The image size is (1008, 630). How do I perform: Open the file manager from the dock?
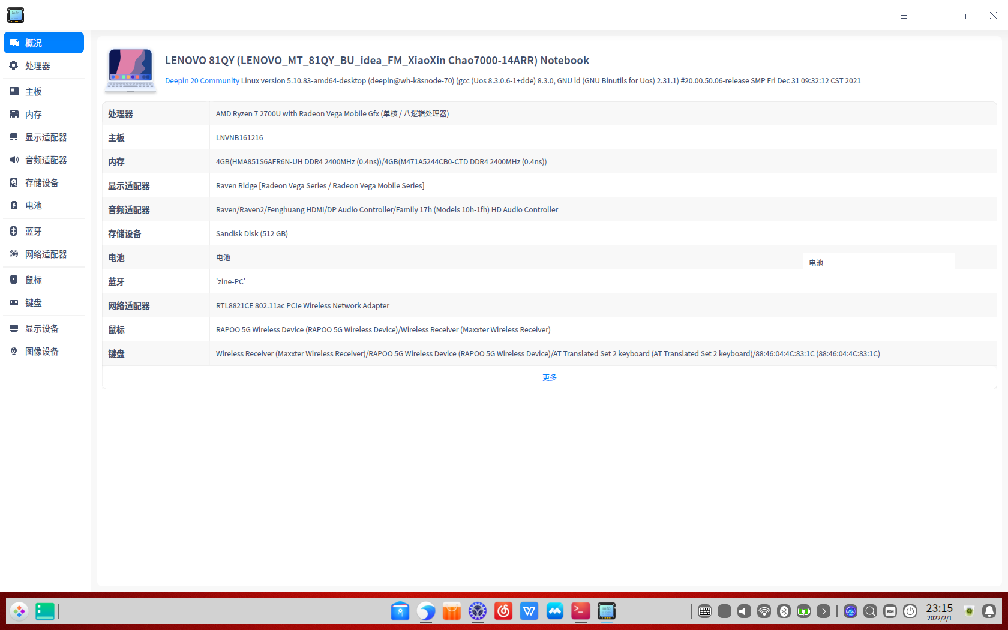tap(400, 611)
